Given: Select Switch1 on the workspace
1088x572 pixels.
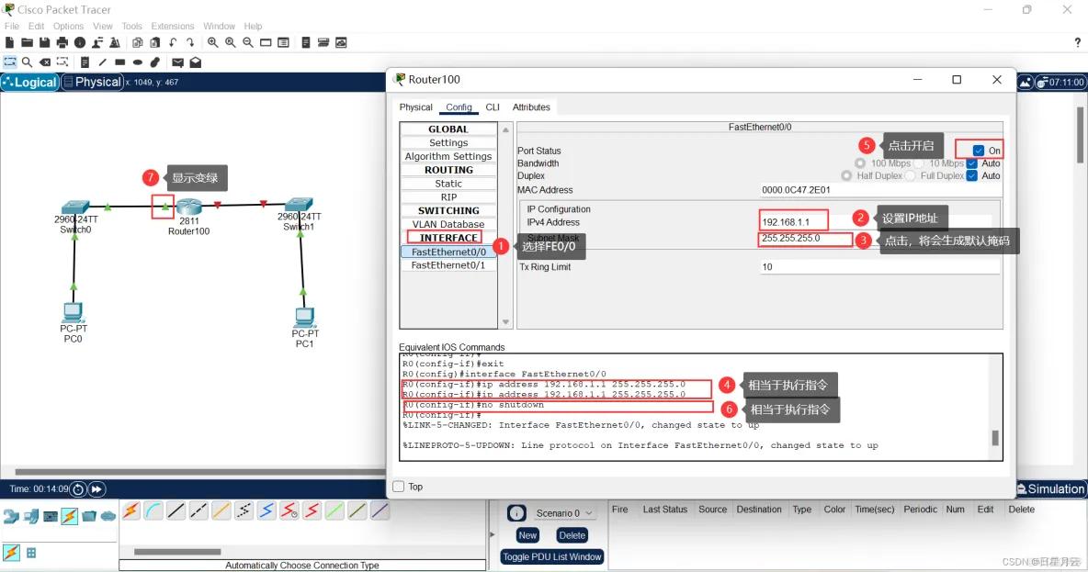Looking at the screenshot, I should click(299, 205).
